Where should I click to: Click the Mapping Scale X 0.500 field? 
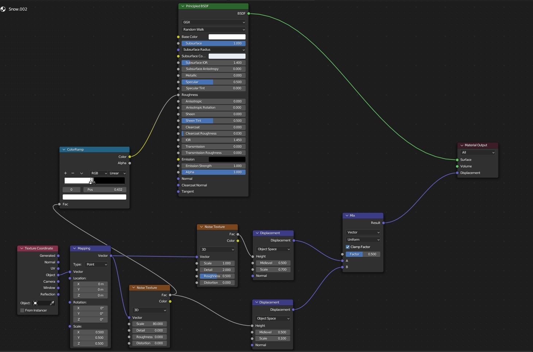point(90,332)
